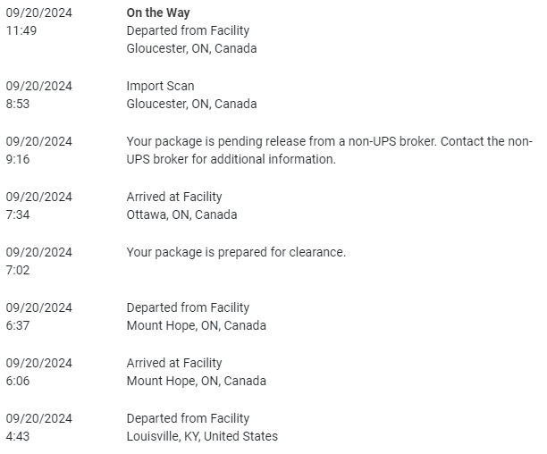Click 'Gloucester, ON, Canada' under Import Scan
This screenshot has height=454, width=547.
tap(191, 104)
